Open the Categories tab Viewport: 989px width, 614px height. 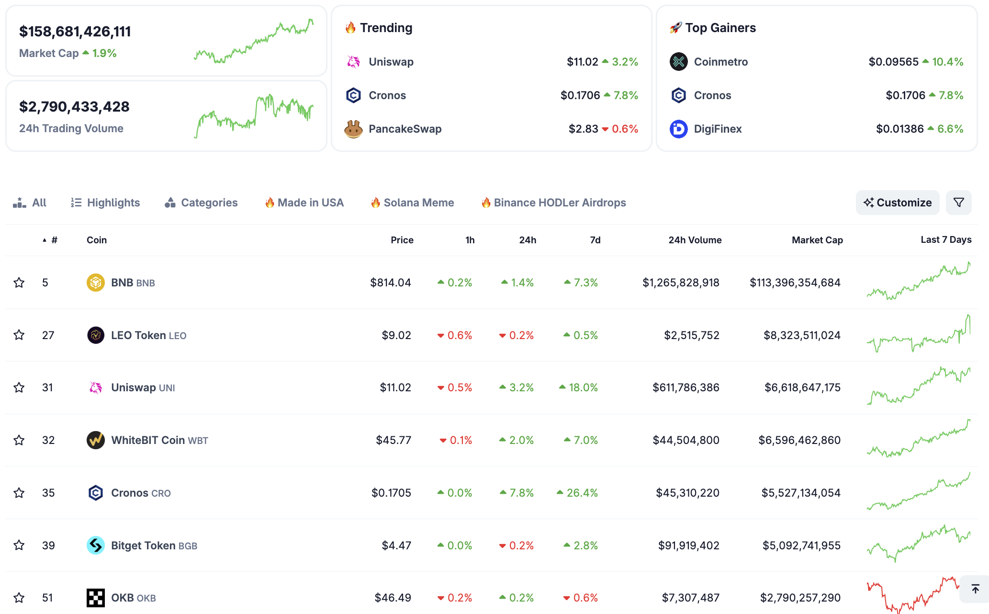[x=201, y=203]
